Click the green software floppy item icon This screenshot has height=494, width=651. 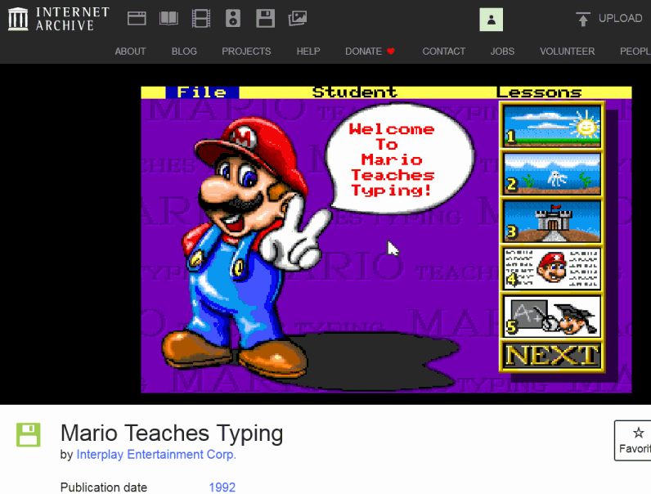pos(29,434)
